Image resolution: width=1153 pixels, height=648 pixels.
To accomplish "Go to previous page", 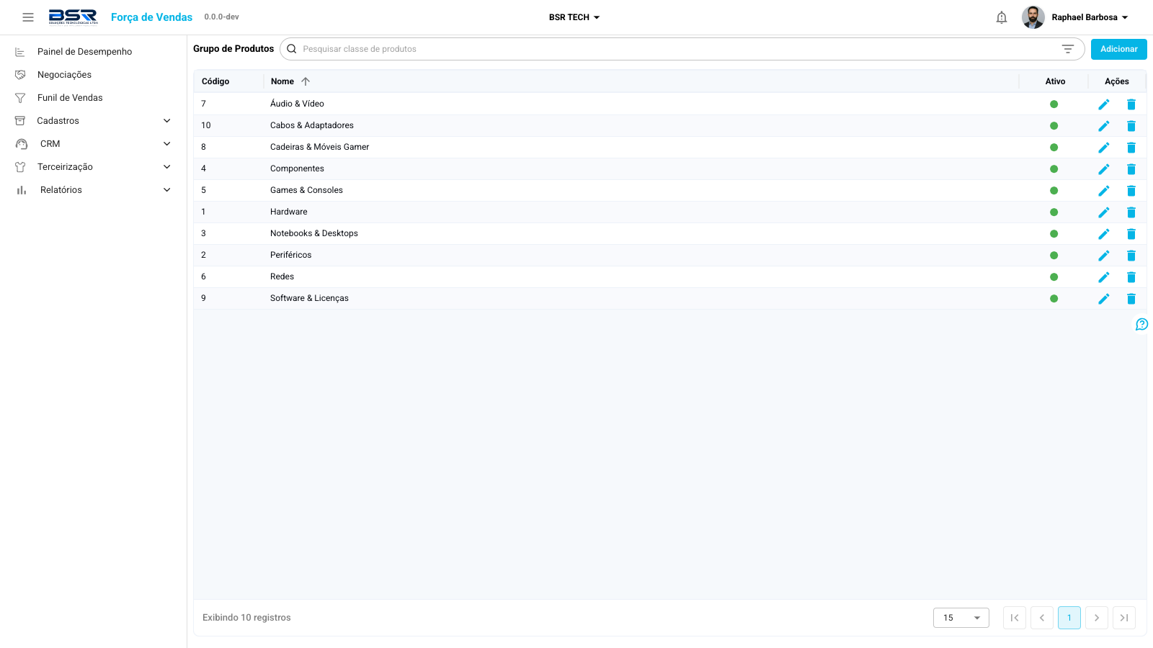I will tap(1042, 618).
